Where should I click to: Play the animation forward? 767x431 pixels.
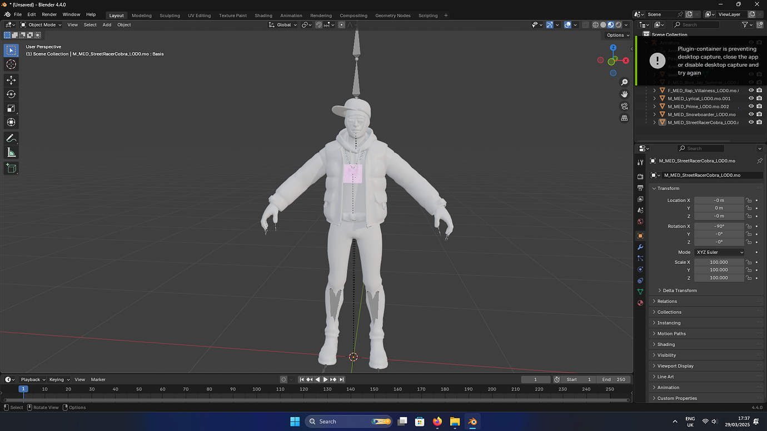(x=325, y=379)
